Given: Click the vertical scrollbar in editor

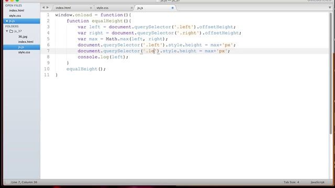Looking at the screenshot, I should [331, 74].
